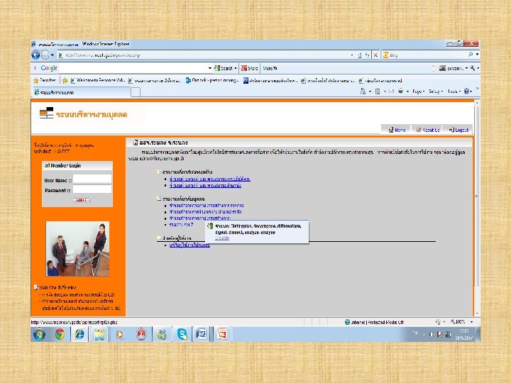Expand the Bing search provider dropdown
This screenshot has width=511, height=383.
click(x=477, y=55)
